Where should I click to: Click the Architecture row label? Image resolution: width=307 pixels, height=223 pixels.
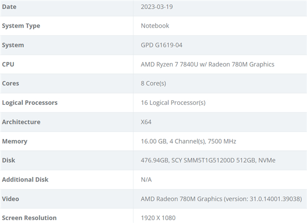point(21,122)
